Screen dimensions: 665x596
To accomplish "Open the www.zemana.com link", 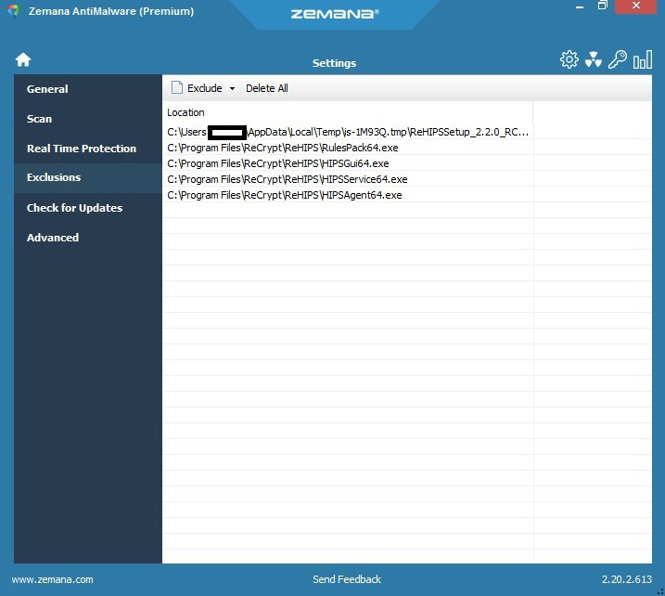I will pyautogui.click(x=52, y=579).
